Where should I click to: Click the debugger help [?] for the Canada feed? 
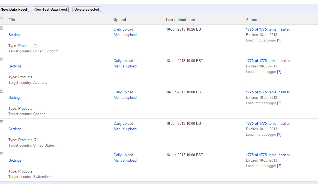279,103
